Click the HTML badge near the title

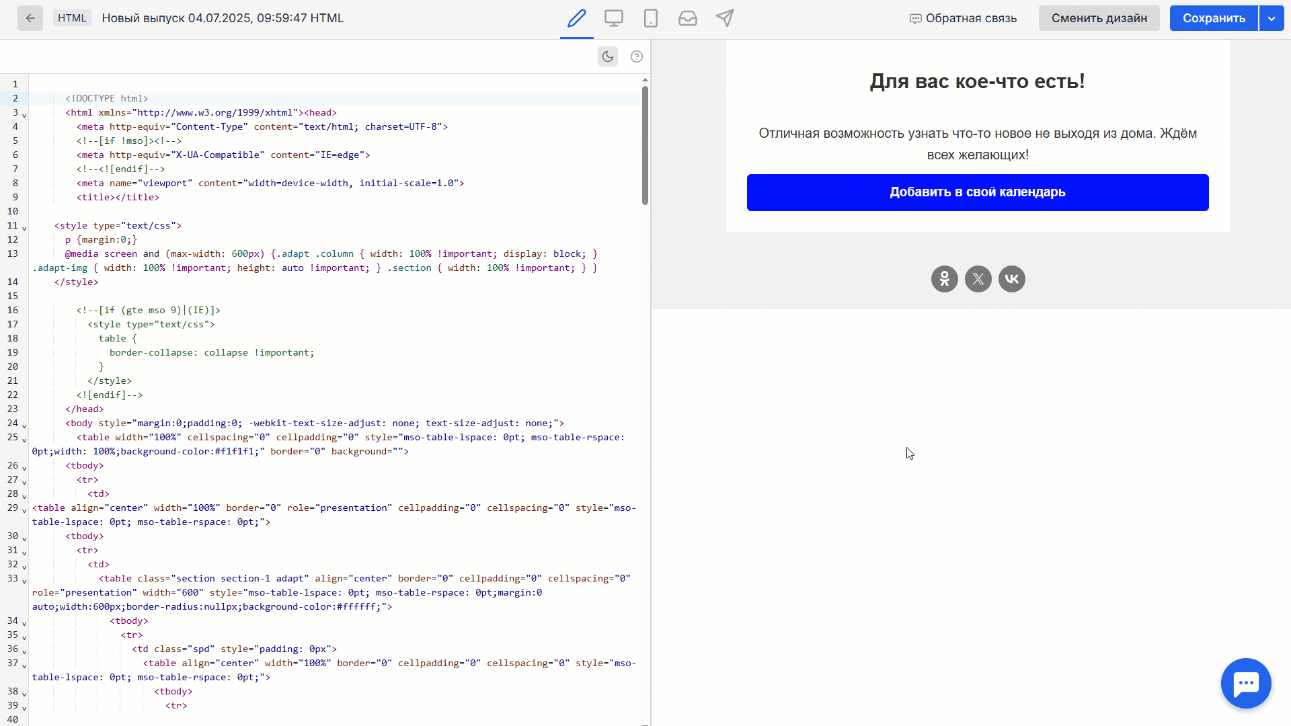pos(72,17)
